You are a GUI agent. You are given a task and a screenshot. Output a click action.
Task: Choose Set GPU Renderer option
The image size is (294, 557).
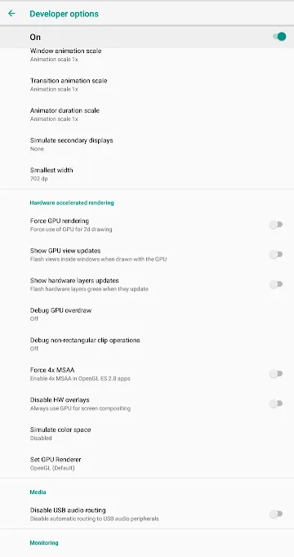pyautogui.click(x=147, y=463)
